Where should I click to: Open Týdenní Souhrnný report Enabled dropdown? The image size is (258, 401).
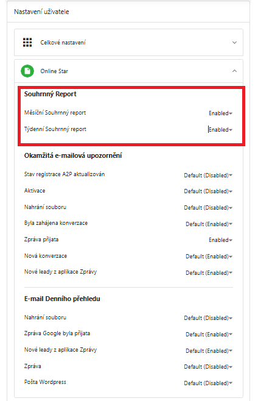(x=220, y=130)
